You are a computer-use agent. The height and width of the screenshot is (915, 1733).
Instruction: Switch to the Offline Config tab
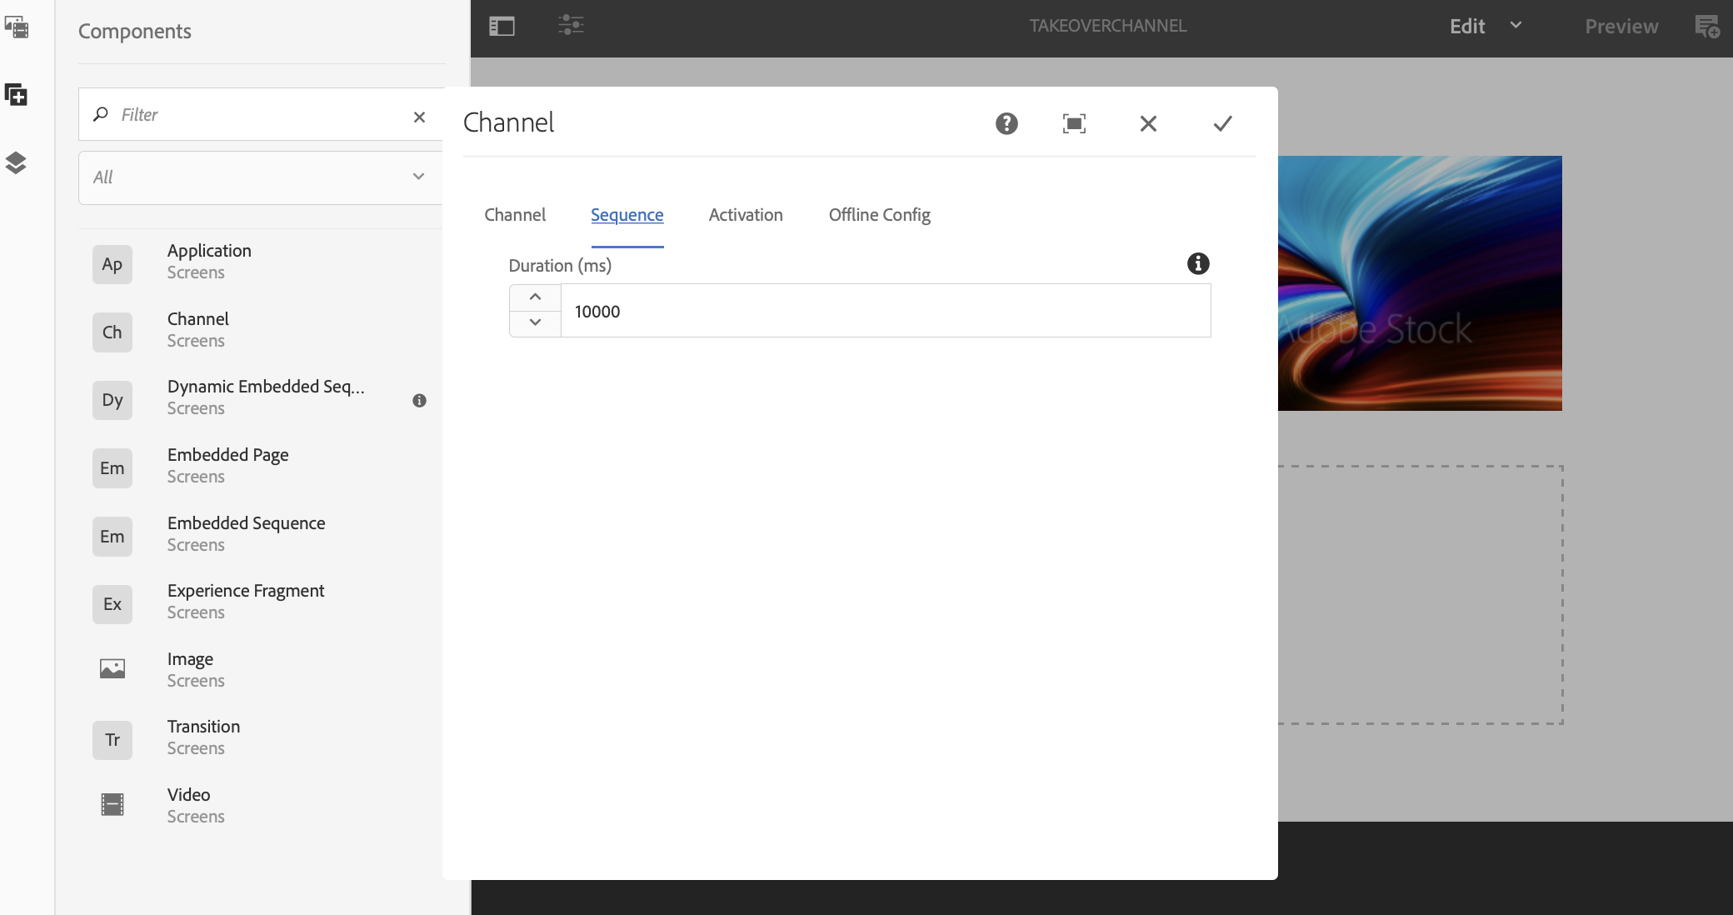click(x=879, y=215)
